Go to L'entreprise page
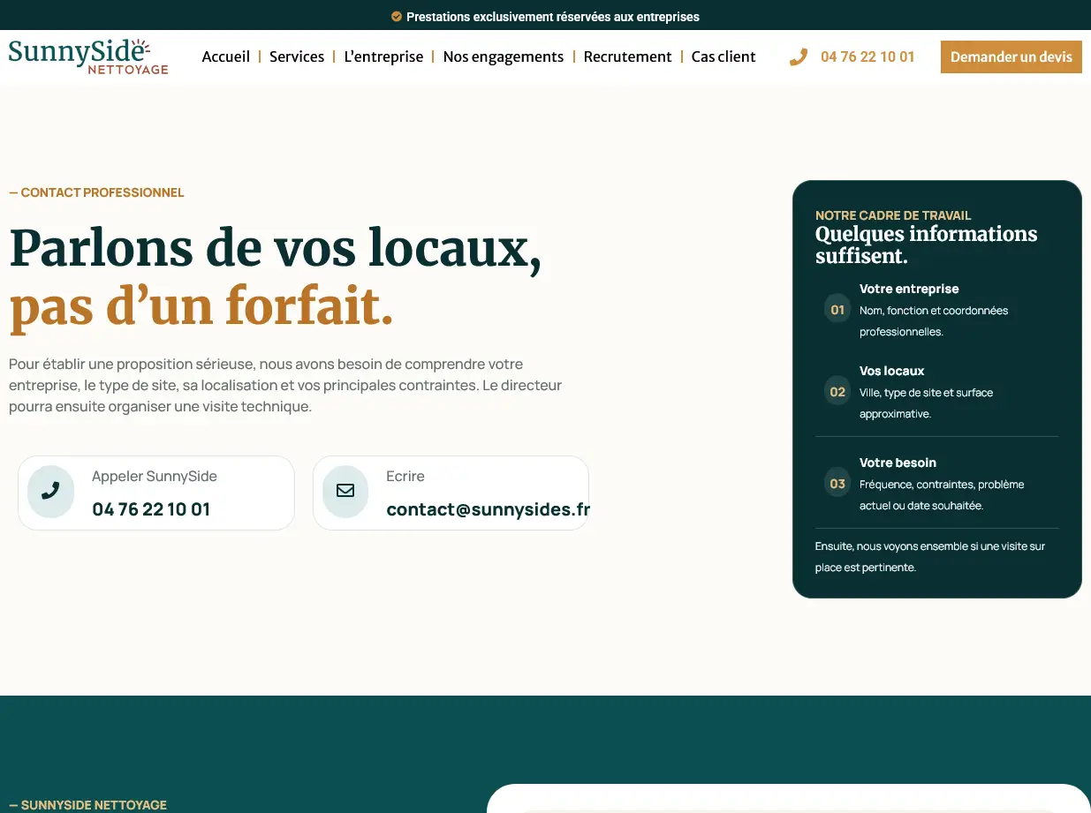Viewport: 1091px width, 813px height. coord(383,56)
